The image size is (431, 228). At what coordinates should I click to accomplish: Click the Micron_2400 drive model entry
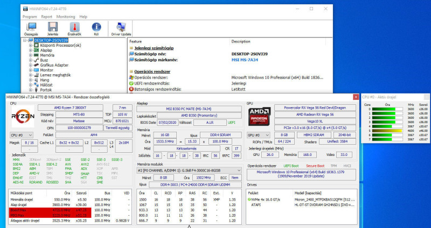click(324, 199)
